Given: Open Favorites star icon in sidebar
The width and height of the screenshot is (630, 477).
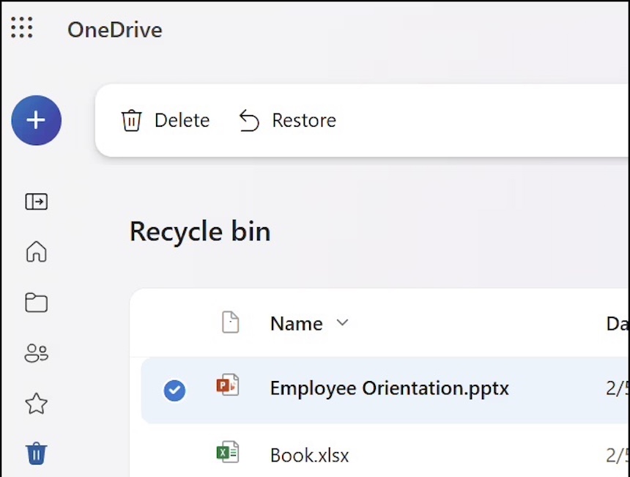Looking at the screenshot, I should coord(36,403).
